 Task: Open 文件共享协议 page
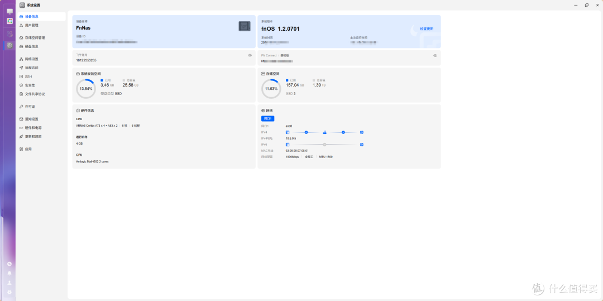coord(41,94)
